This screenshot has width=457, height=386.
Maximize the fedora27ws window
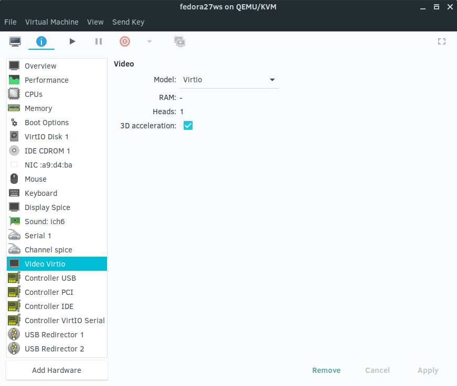tap(437, 7)
